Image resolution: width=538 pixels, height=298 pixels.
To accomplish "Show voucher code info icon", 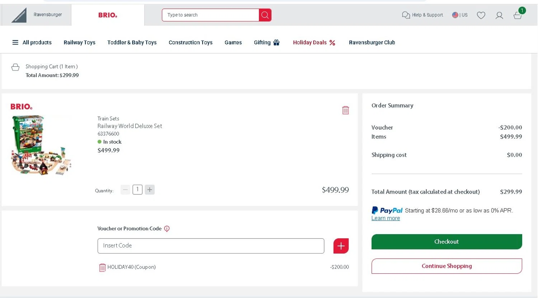I will [167, 229].
